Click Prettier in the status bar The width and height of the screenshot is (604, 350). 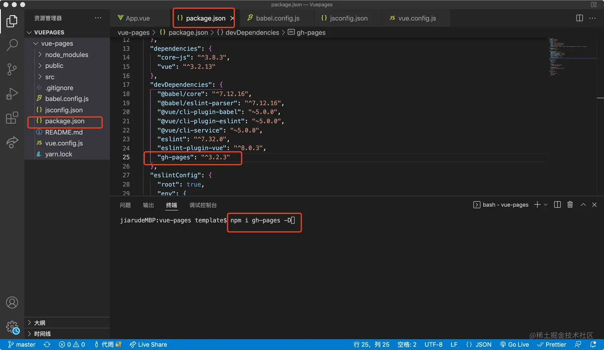pos(552,344)
